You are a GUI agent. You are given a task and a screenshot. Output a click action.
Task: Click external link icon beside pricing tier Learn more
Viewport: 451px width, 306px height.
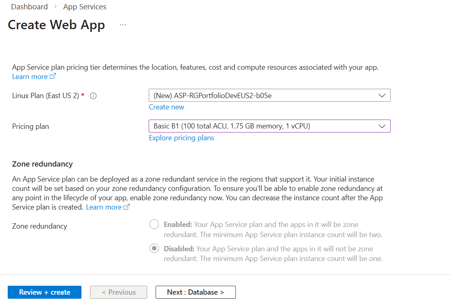(53, 77)
